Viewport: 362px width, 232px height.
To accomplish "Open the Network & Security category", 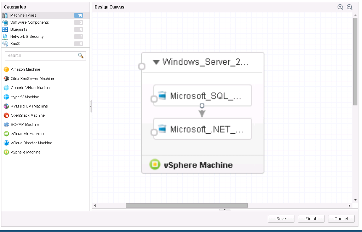I will 46,36.
